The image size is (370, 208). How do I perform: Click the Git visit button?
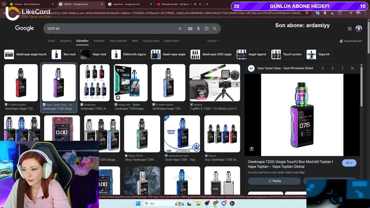point(349,163)
